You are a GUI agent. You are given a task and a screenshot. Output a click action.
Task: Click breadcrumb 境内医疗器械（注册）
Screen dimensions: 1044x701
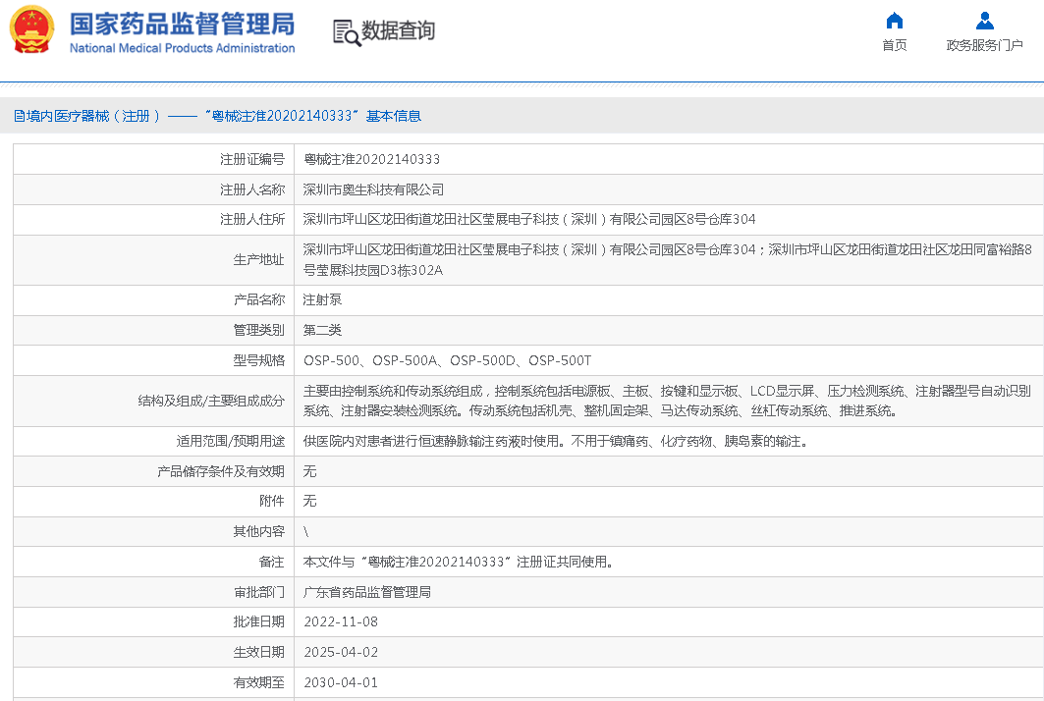click(94, 117)
